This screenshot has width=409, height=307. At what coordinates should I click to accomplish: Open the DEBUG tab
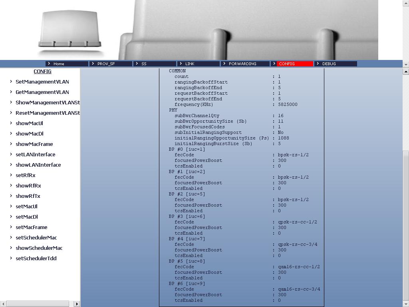(336, 64)
